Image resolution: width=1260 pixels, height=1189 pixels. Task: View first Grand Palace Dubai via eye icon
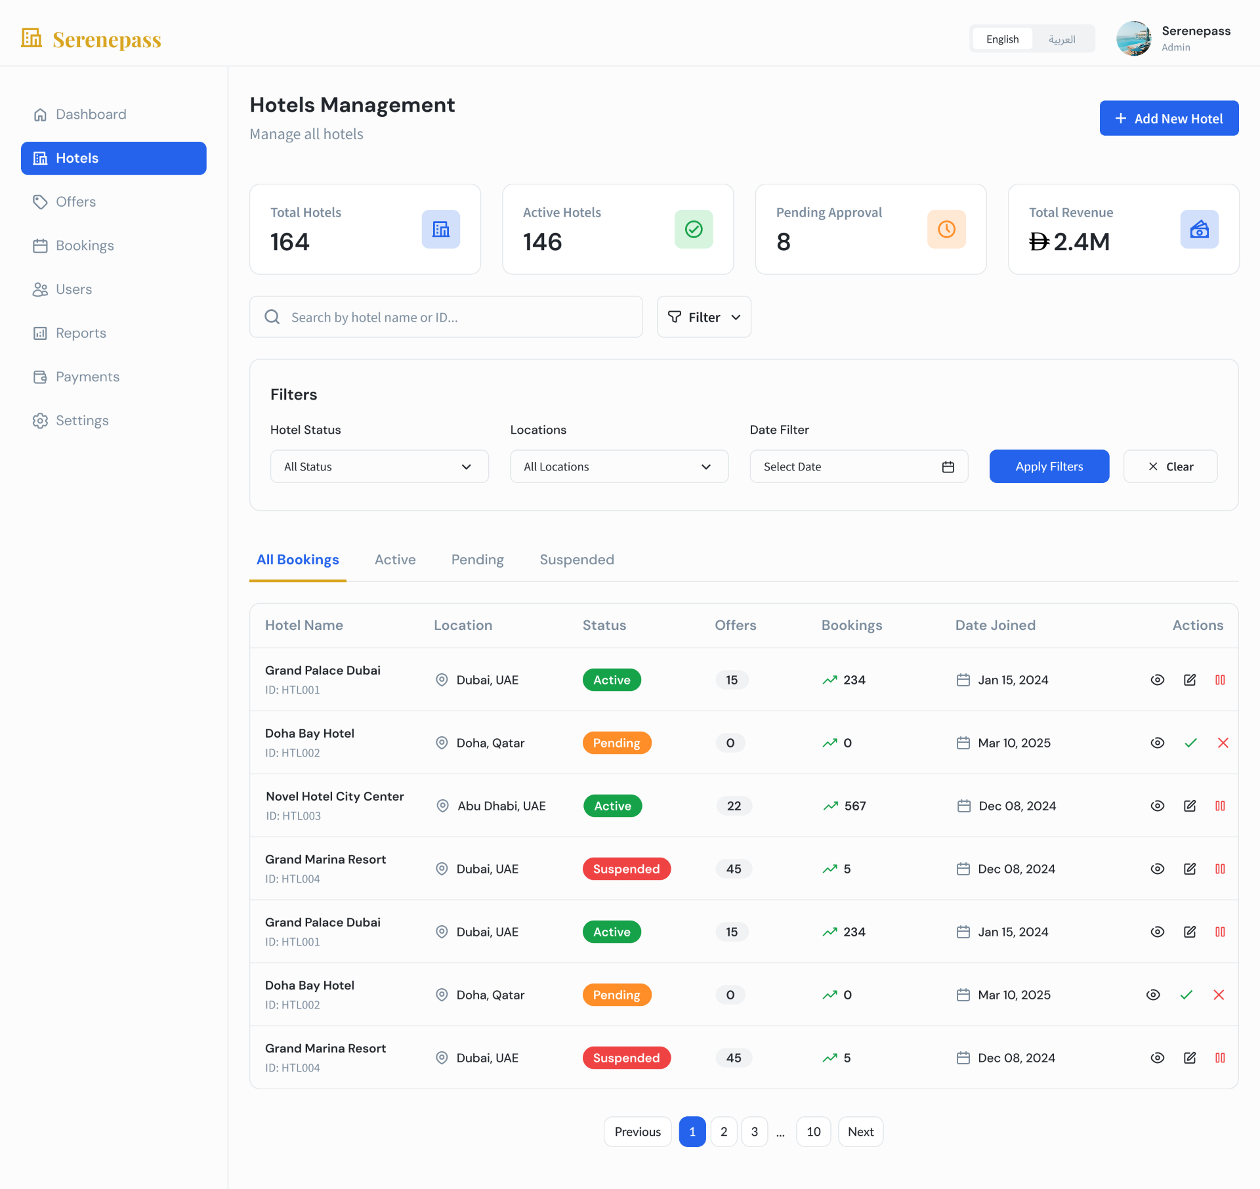[x=1158, y=680]
